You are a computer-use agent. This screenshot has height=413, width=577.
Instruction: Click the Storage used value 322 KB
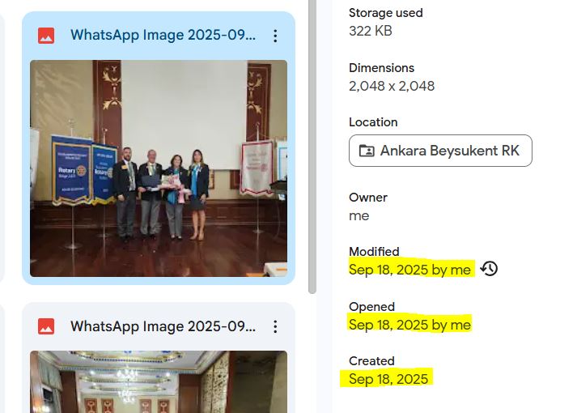370,31
